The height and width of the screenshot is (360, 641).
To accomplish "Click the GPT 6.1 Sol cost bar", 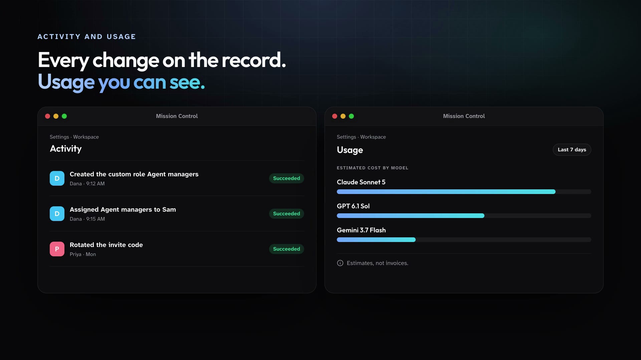I will point(464,216).
